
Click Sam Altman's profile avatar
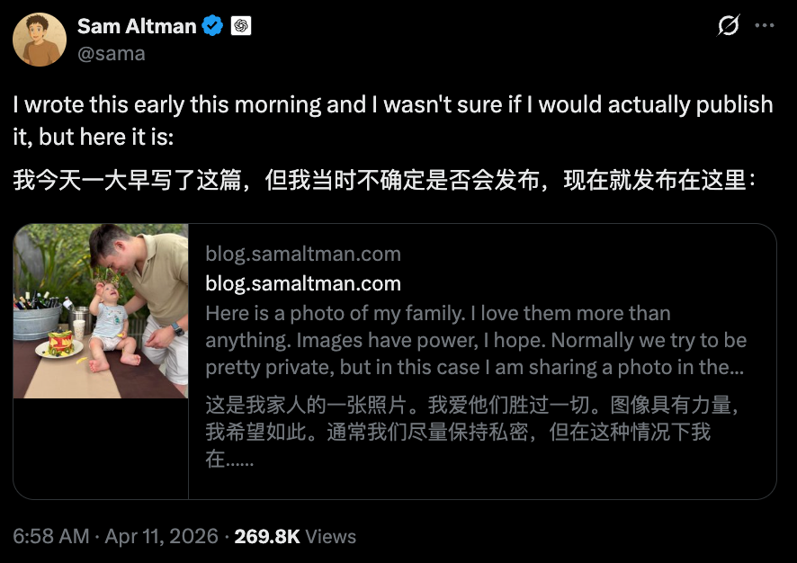(x=39, y=40)
